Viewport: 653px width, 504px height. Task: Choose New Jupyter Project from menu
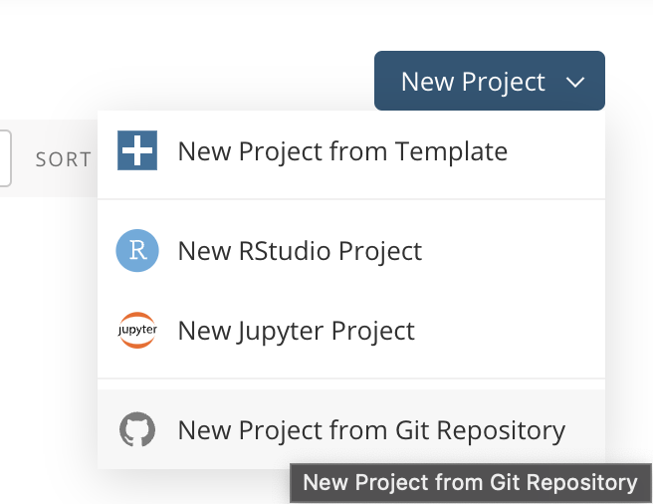[296, 331]
